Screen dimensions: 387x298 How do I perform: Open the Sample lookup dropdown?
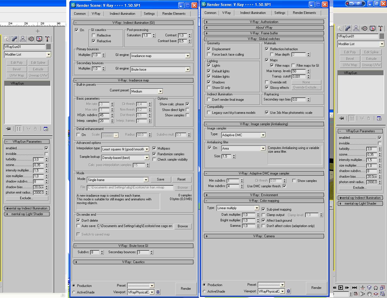125,158
